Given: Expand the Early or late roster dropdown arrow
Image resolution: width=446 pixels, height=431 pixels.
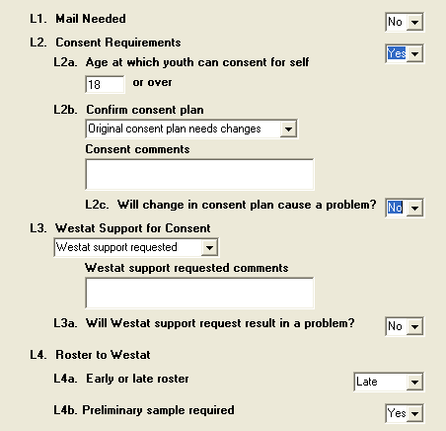Looking at the screenshot, I should [x=414, y=382].
